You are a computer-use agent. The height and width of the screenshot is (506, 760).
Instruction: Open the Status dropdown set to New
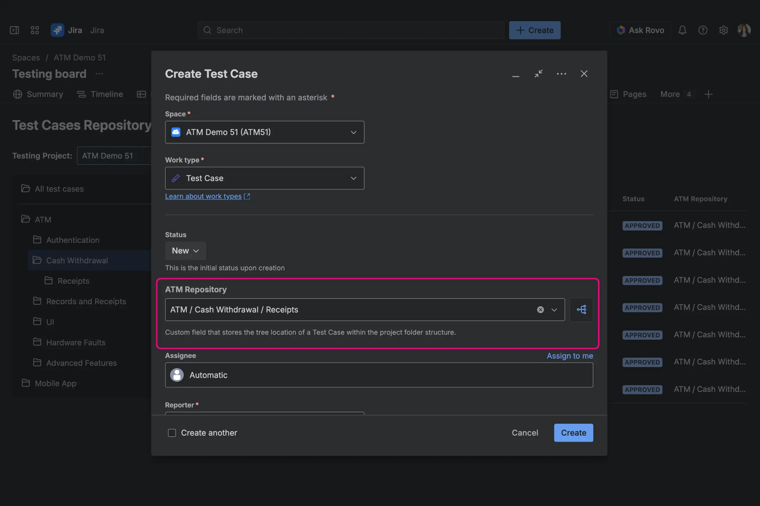coord(185,251)
